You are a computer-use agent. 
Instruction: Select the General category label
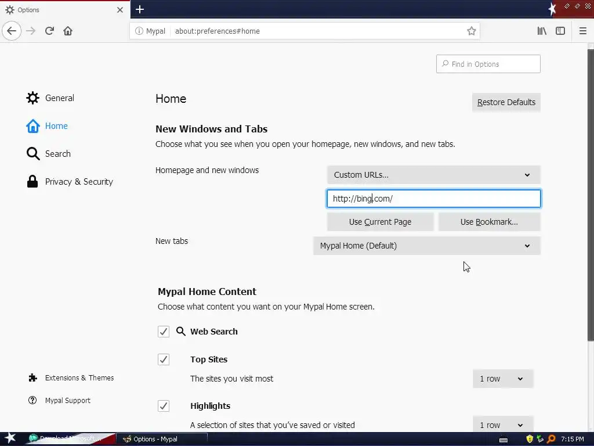point(60,98)
